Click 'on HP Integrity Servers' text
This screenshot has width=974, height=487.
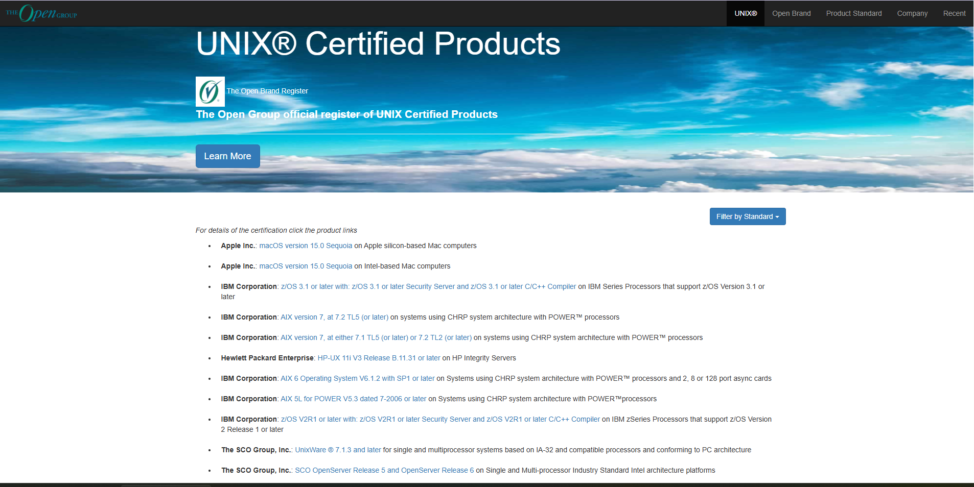[479, 358]
